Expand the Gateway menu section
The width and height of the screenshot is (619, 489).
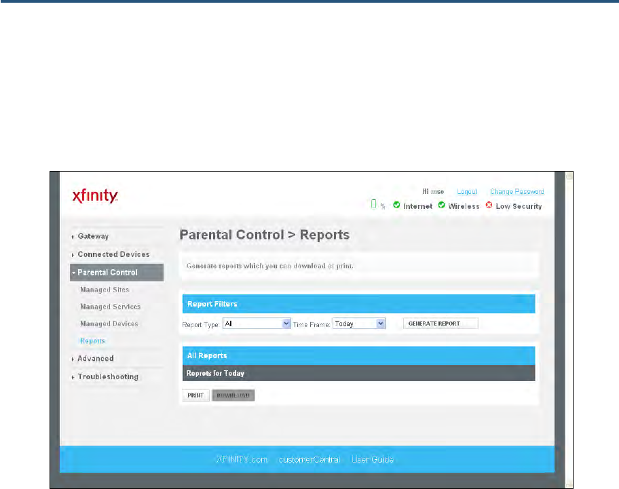93,236
